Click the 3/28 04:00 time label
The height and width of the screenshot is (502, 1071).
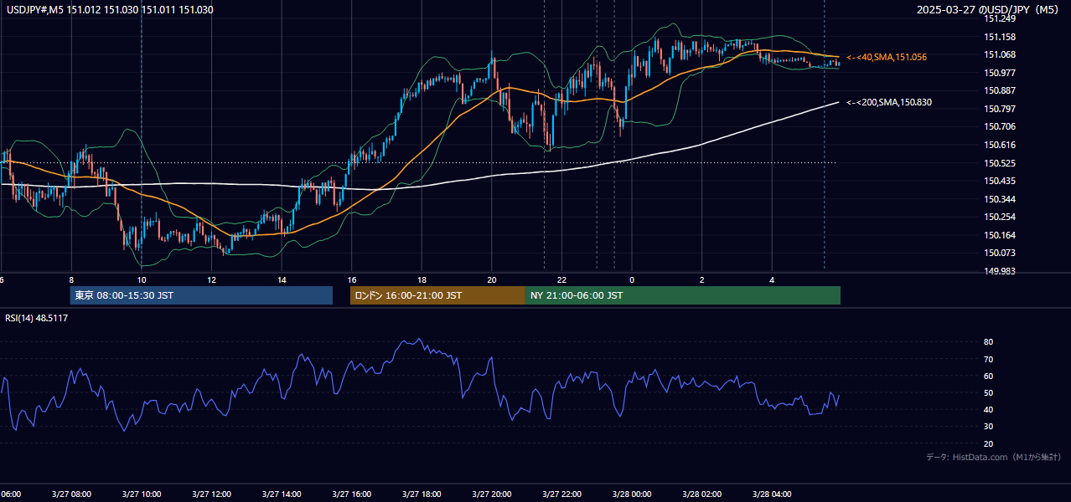point(772,494)
